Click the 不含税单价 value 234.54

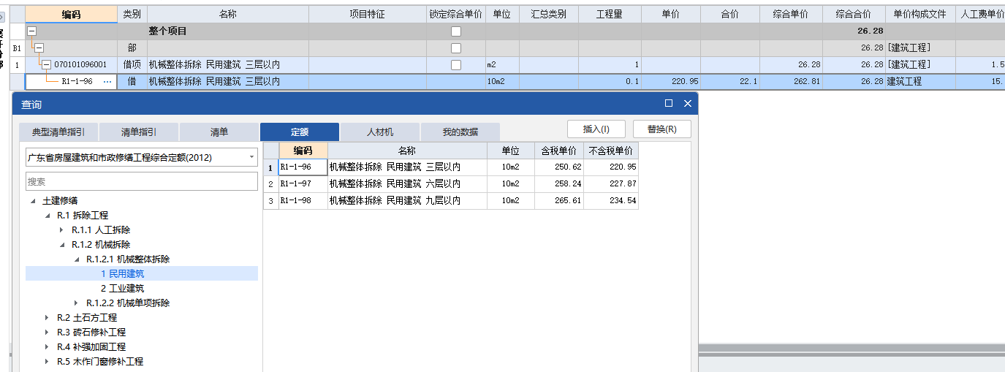point(611,201)
